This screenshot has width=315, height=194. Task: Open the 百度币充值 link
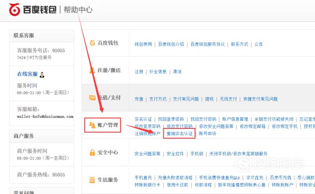point(280,178)
